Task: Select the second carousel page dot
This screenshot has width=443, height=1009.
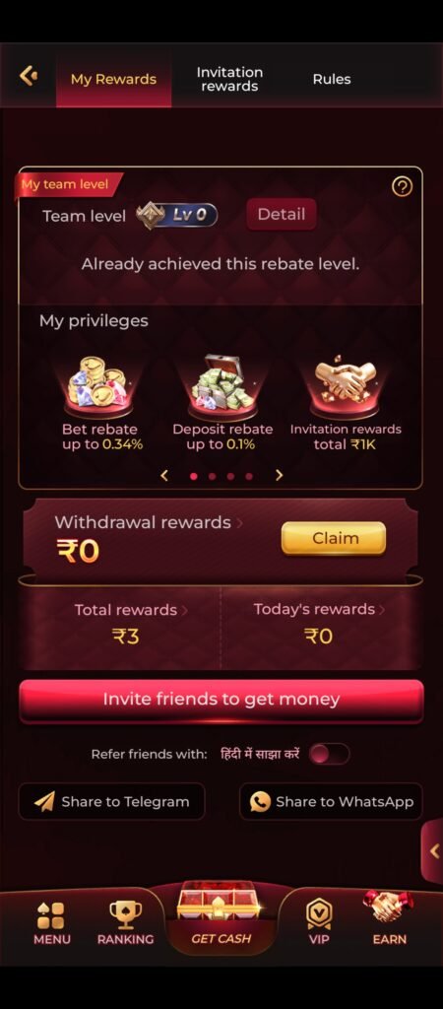Action: click(x=213, y=476)
